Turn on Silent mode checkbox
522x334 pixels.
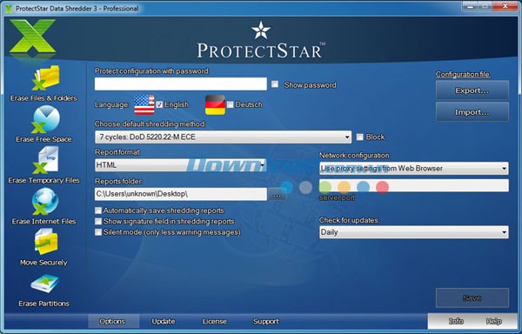(x=98, y=232)
